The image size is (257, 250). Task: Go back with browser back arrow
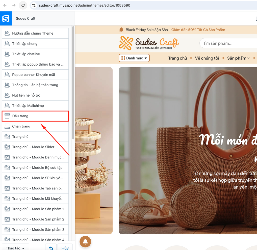[x=5, y=5]
